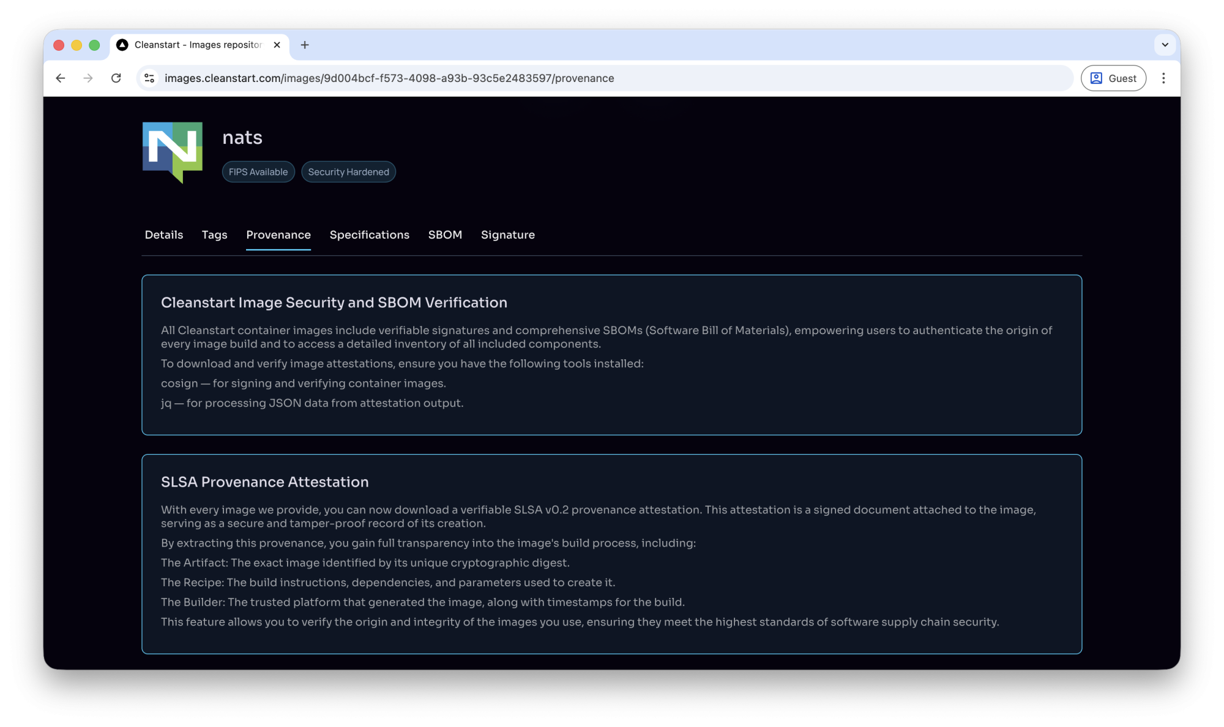Click the 'All Cleanstart container images include' paragraph
The width and height of the screenshot is (1224, 727).
[606, 337]
